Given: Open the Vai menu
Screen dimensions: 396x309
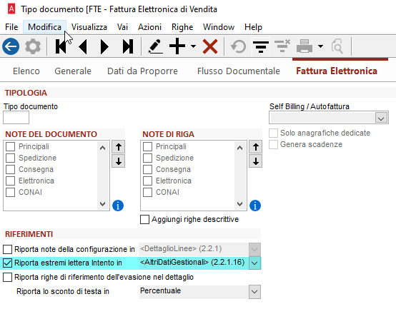Looking at the screenshot, I should point(122,27).
